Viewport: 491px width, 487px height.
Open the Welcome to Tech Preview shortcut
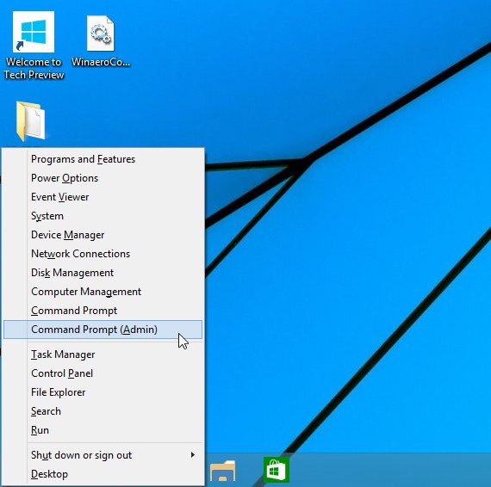(x=34, y=45)
